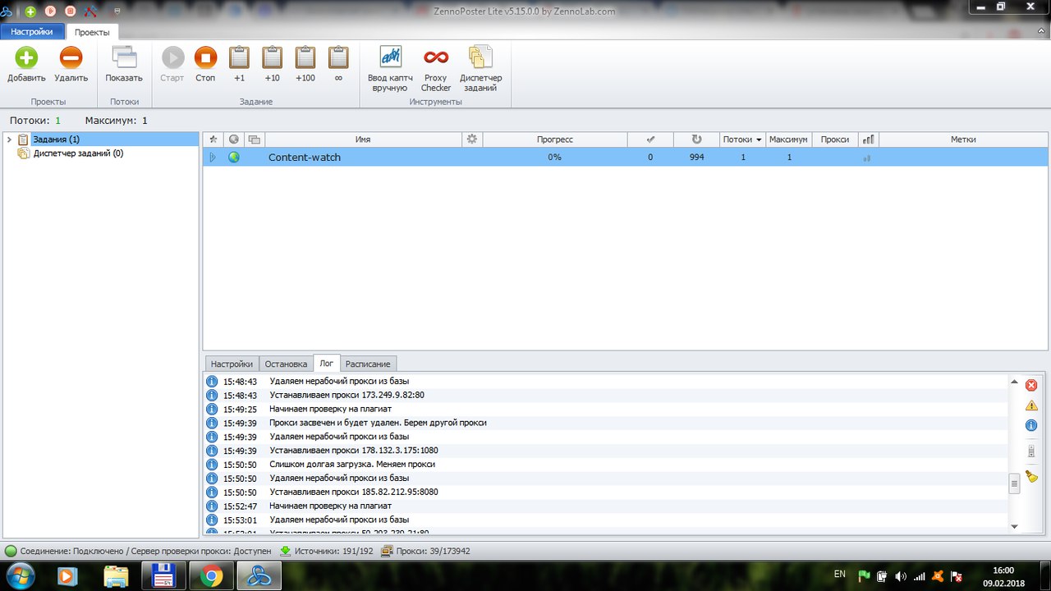Click the green Добавить project button
Screen dimensions: 1051x591
coord(26,65)
